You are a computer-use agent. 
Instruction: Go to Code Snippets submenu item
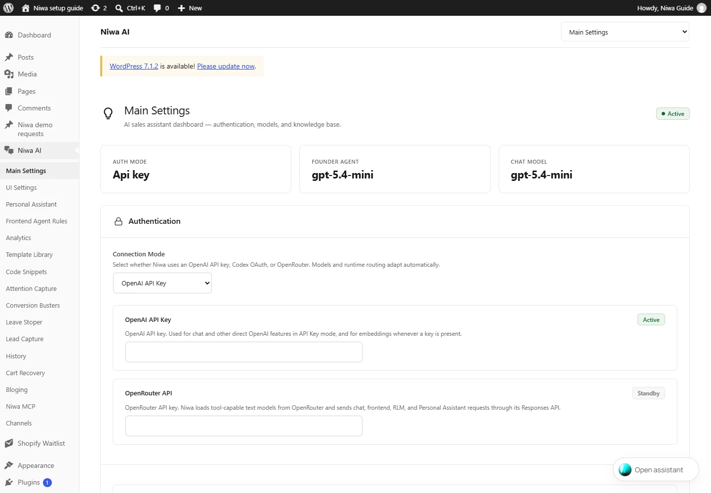(26, 272)
